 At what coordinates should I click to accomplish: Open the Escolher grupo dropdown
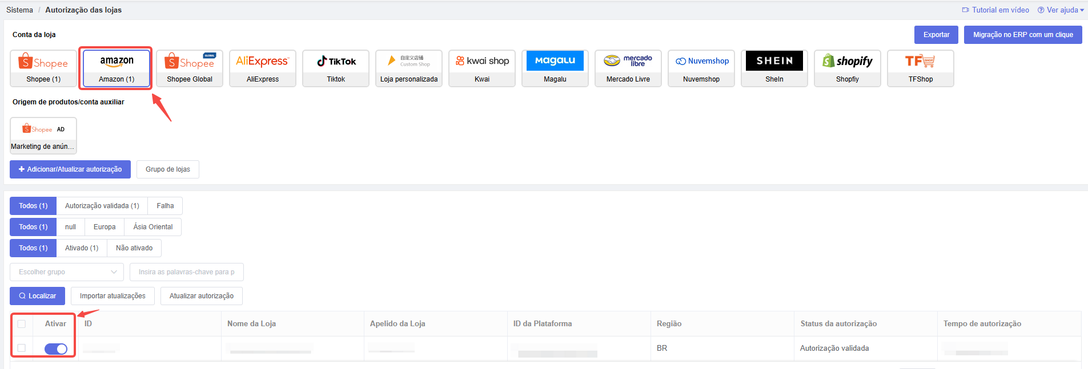pyautogui.click(x=67, y=272)
